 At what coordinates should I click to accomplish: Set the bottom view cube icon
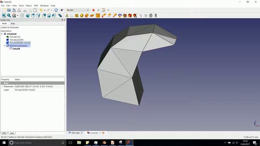[x=49, y=15]
